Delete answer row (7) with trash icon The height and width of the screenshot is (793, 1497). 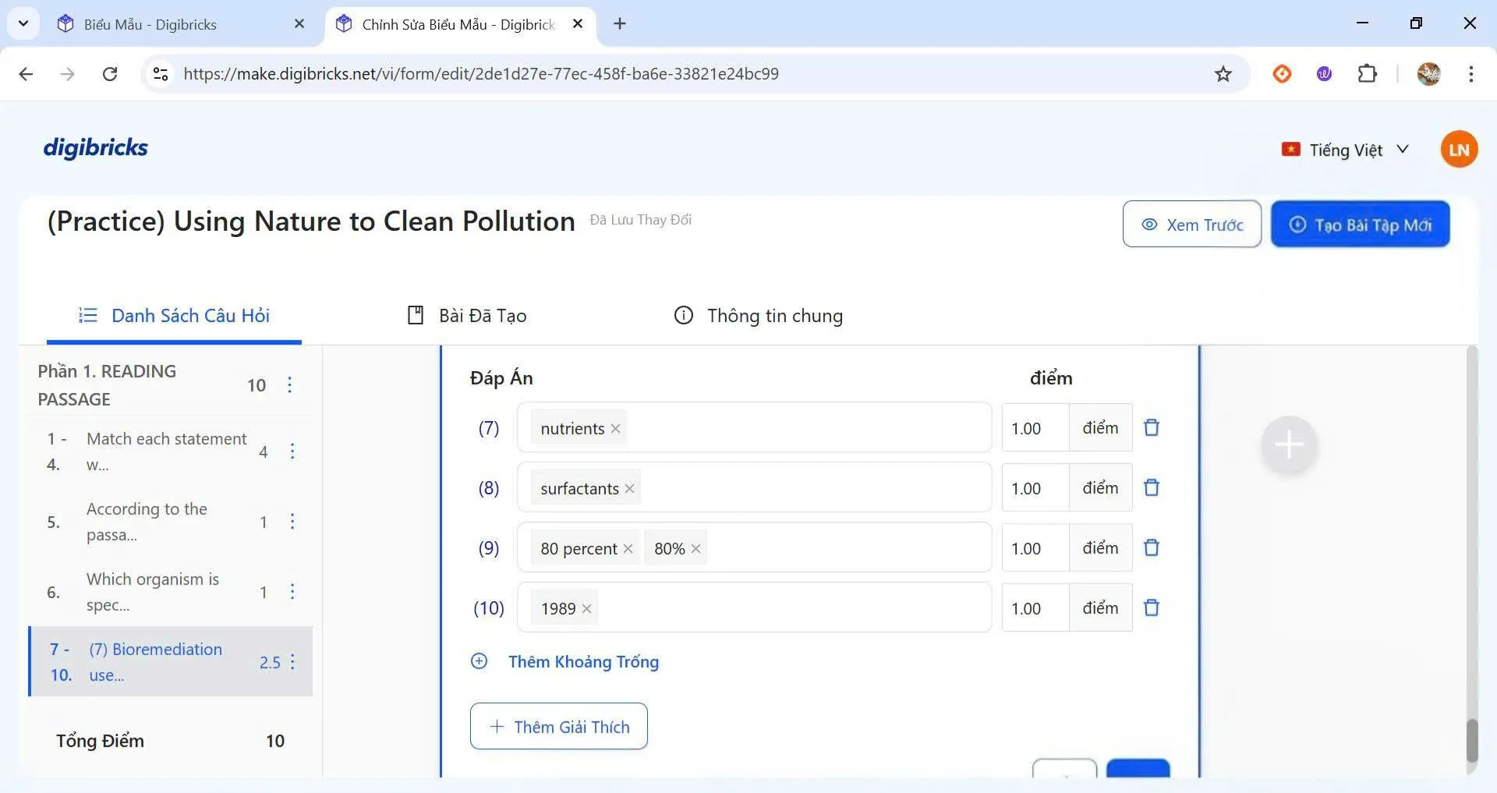coord(1151,427)
